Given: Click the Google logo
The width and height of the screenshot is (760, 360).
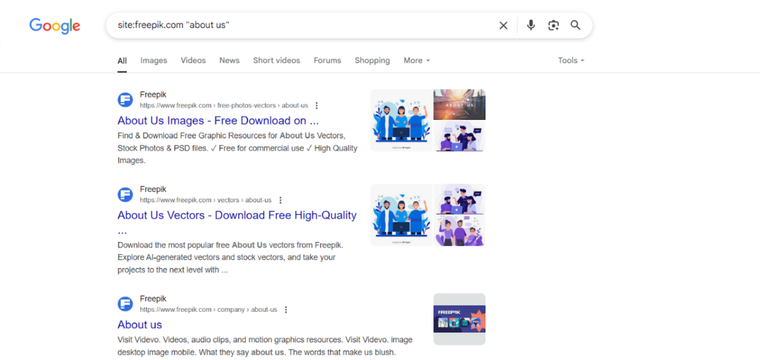Looking at the screenshot, I should (x=55, y=25).
